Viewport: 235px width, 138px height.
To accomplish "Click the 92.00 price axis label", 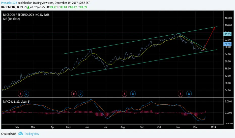I will (228, 40).
